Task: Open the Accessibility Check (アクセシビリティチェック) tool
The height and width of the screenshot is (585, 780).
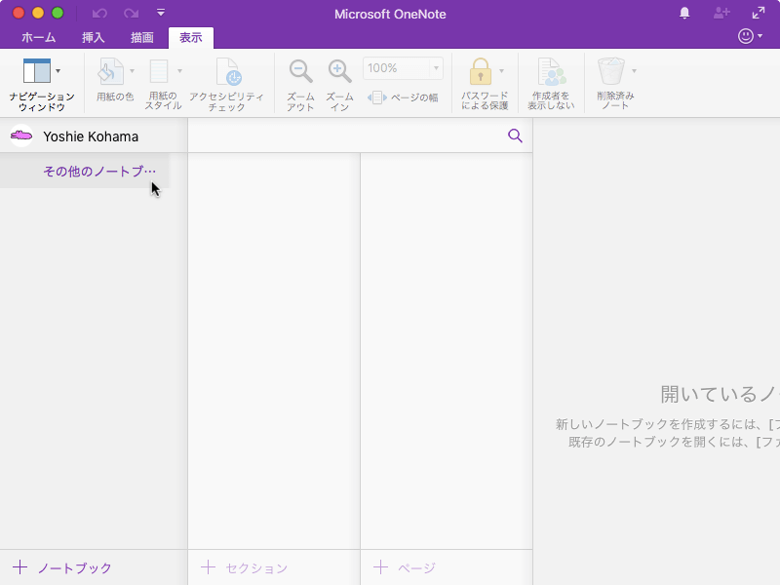Action: coord(227,73)
